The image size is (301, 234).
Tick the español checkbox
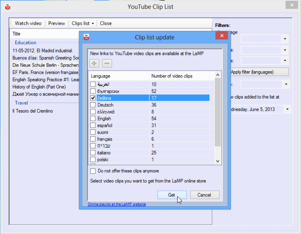tap(93, 125)
